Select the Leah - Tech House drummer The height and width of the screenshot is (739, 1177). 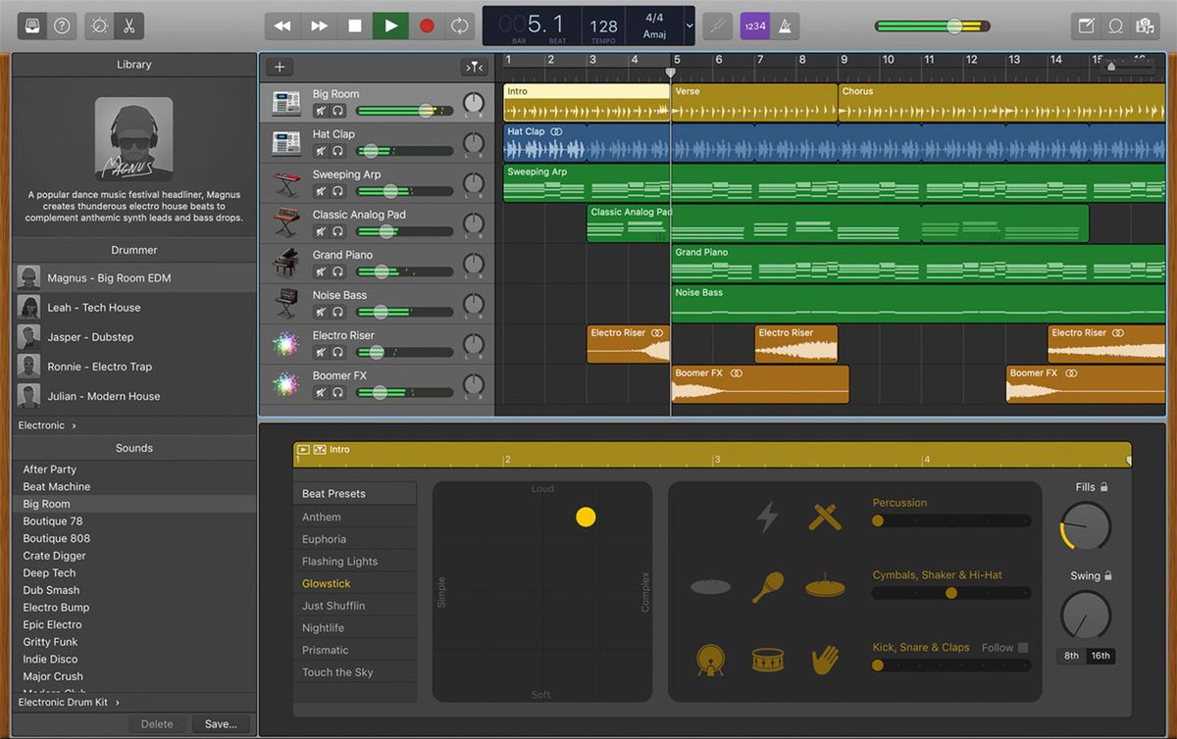click(98, 306)
